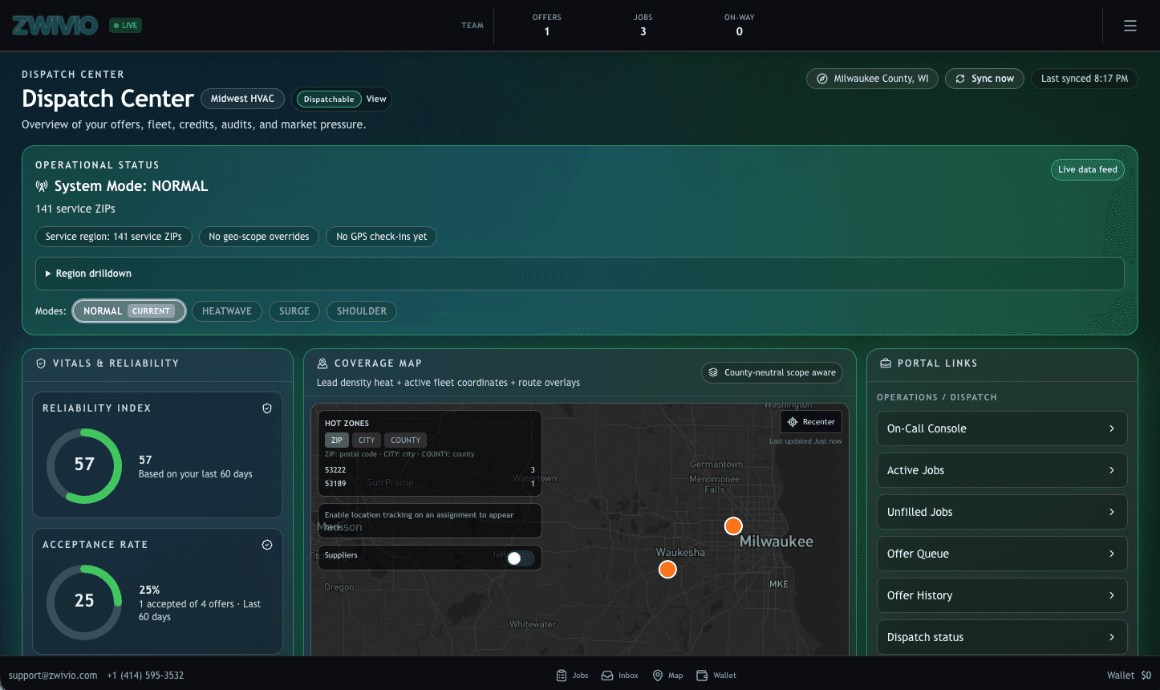Open the hamburger menu icon
1160x690 pixels.
pos(1130,26)
